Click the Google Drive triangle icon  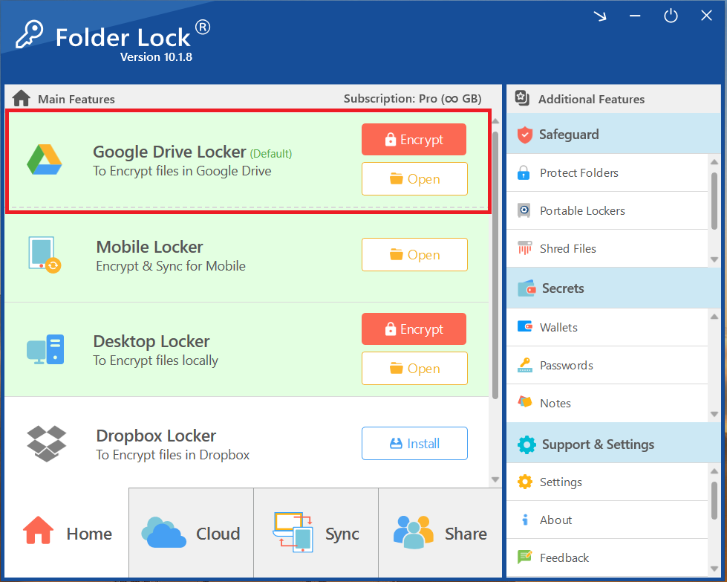click(45, 159)
